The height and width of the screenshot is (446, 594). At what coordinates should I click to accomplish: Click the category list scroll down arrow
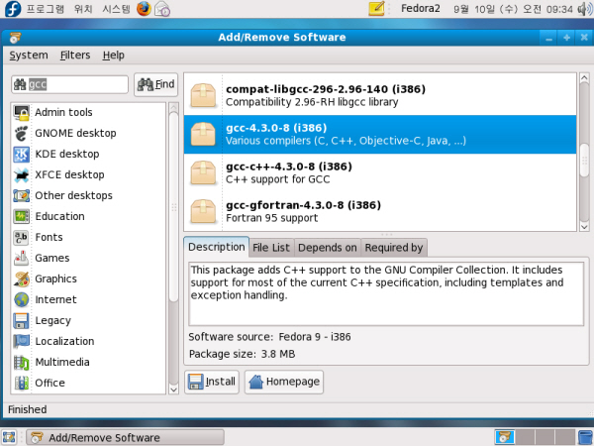(173, 390)
